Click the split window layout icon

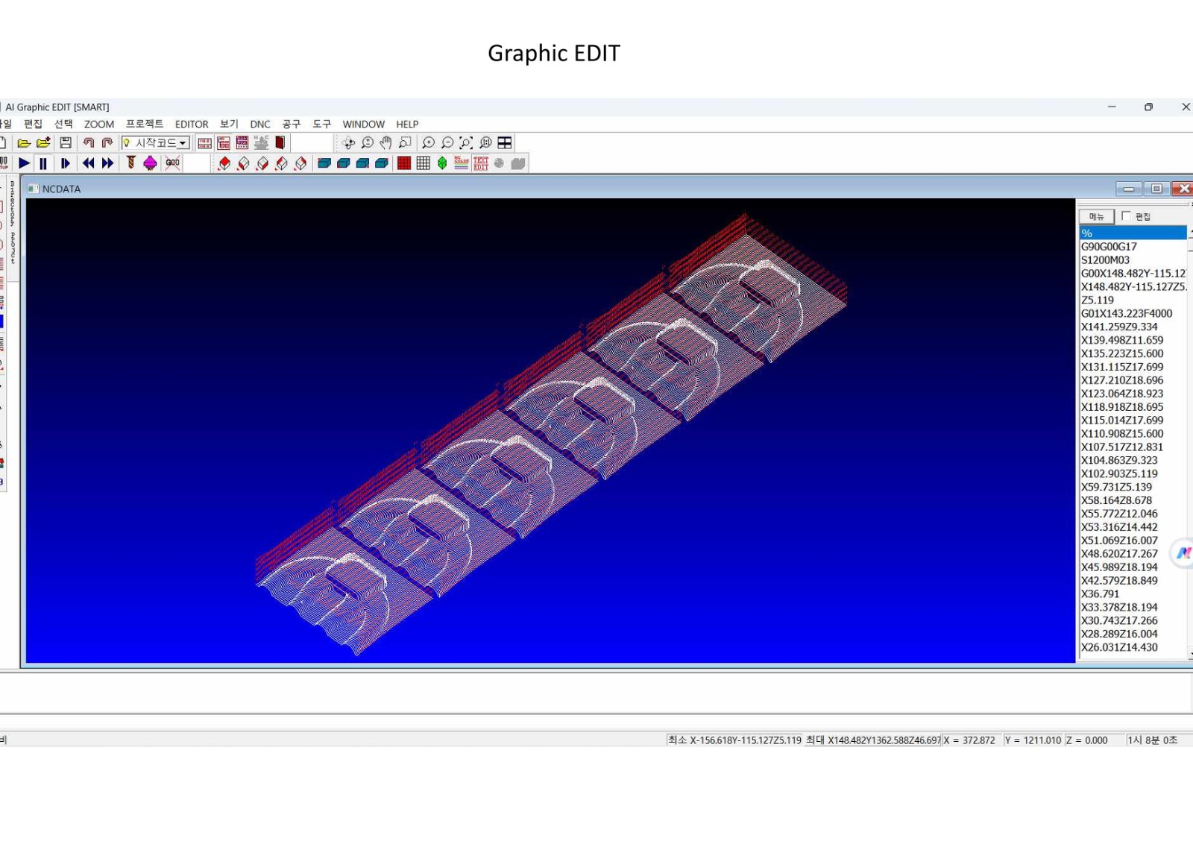pyautogui.click(x=505, y=142)
